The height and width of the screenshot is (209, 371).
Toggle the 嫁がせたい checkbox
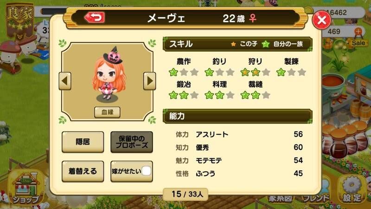click(x=146, y=171)
